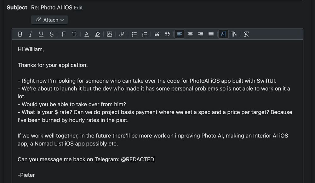This screenshot has width=315, height=183.
Task: Toggle bold formatting
Action: (x=20, y=34)
